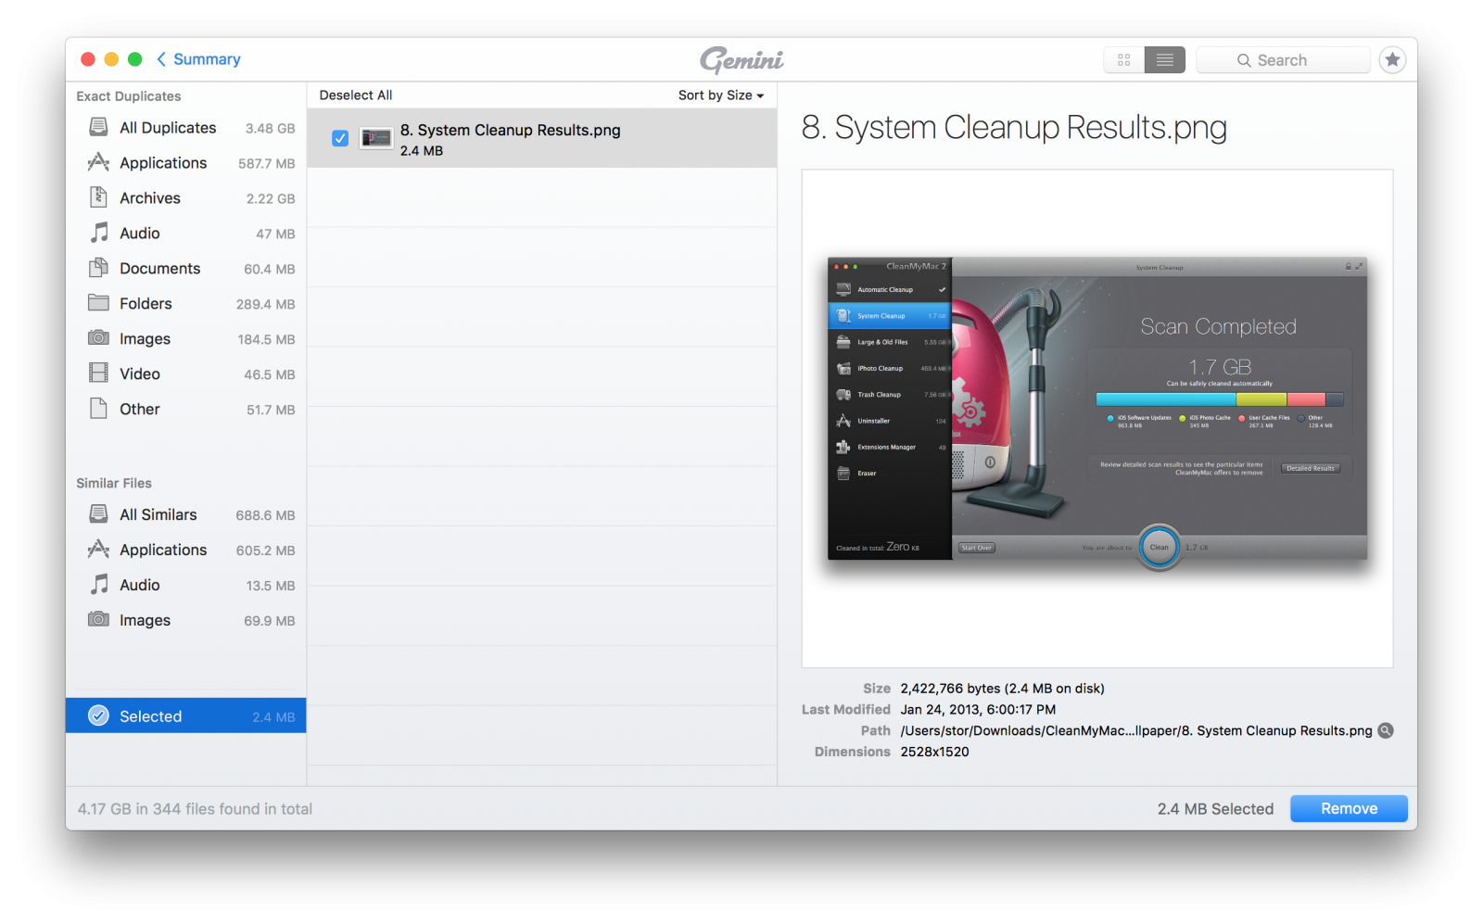The width and height of the screenshot is (1483, 924).
Task: Click the Video film strip icon
Action: click(x=98, y=373)
